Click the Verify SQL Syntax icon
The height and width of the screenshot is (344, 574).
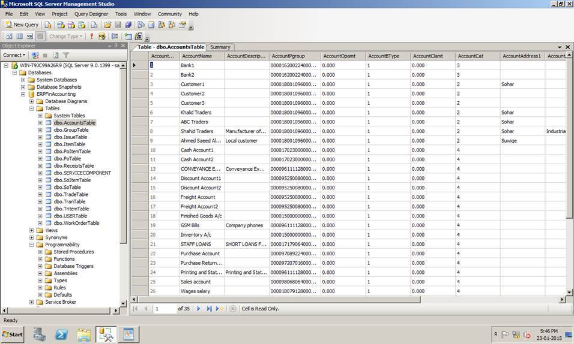tap(101, 36)
